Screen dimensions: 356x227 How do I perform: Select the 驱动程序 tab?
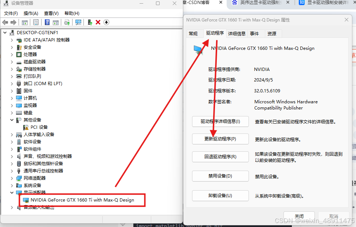tap(215, 33)
